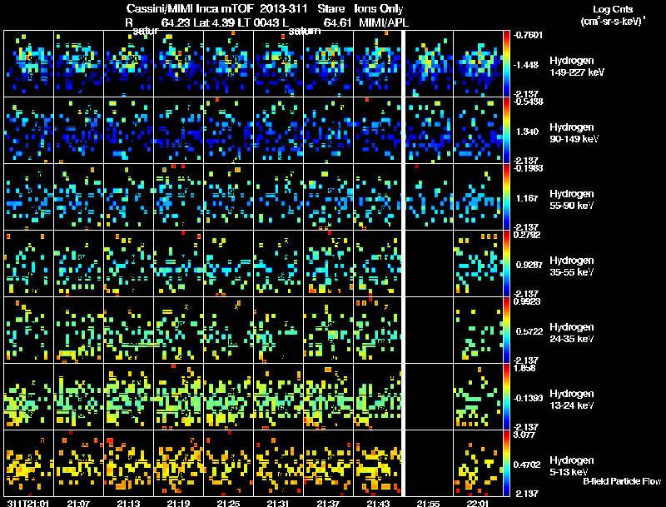Click the '21:07' time axis label

(x=78, y=503)
